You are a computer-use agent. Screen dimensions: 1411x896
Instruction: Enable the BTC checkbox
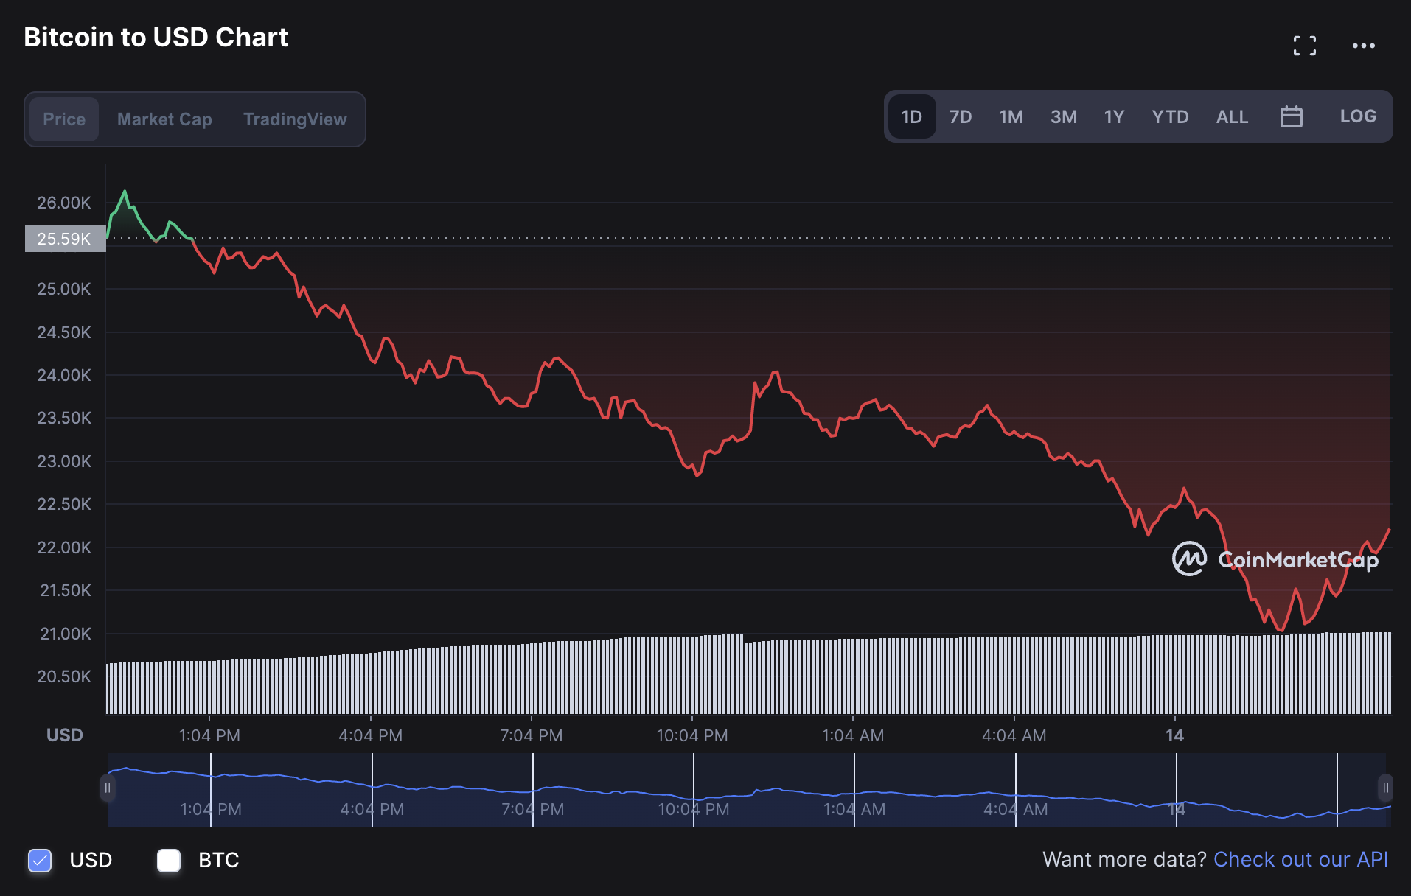click(169, 860)
